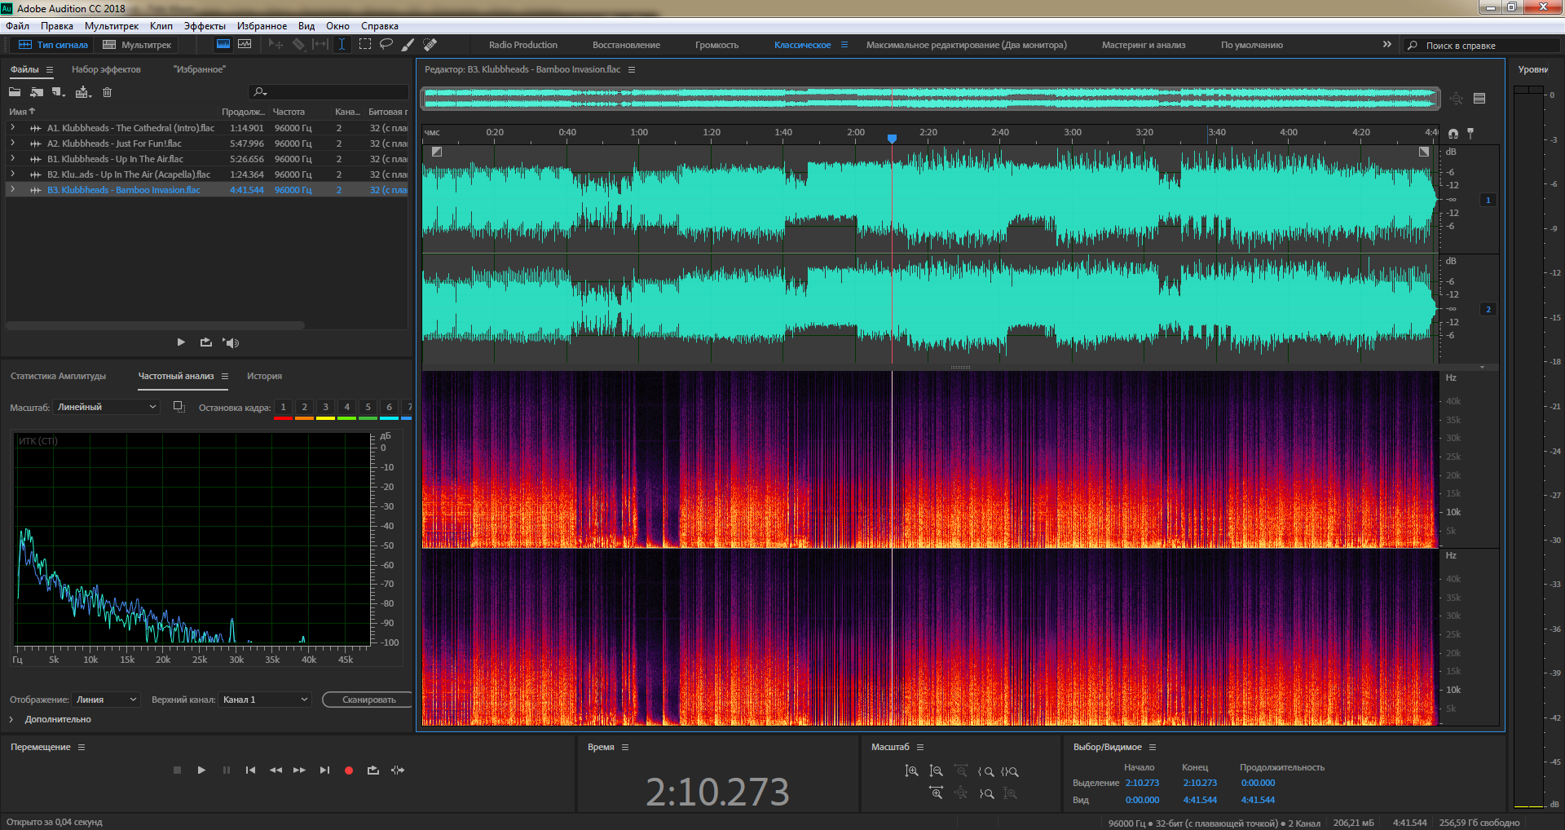Select the Radio Production workspace

(523, 45)
